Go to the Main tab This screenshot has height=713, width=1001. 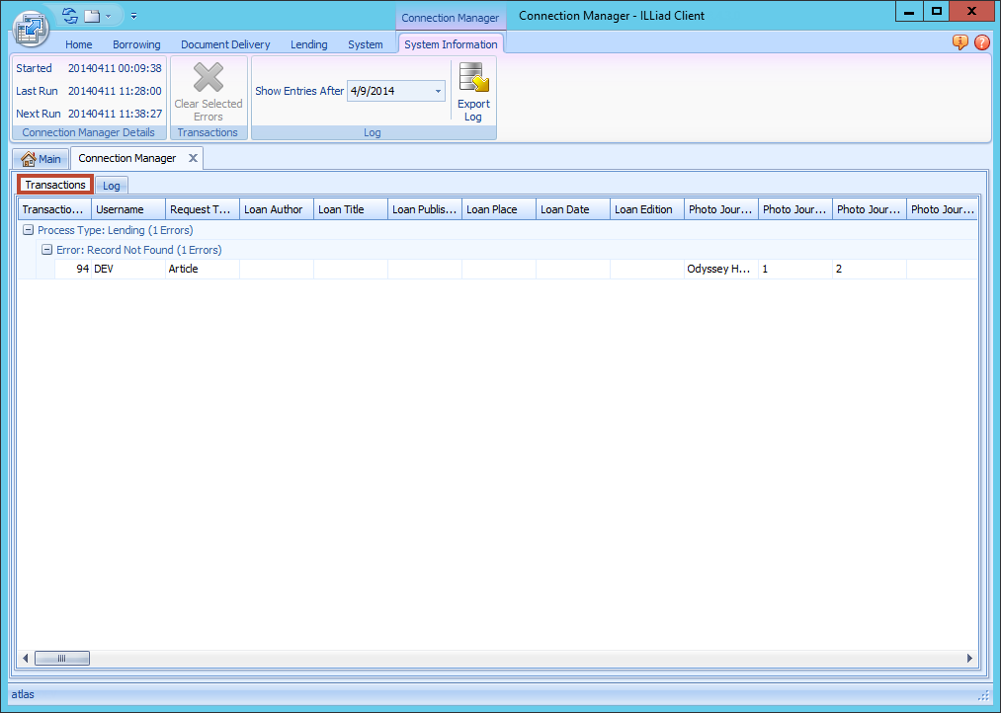tap(41, 159)
